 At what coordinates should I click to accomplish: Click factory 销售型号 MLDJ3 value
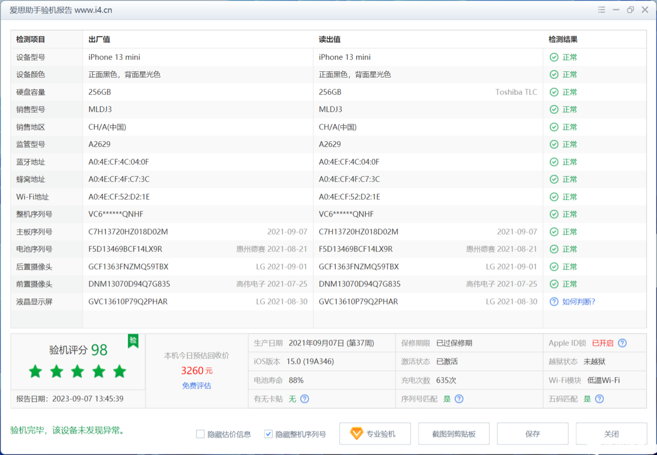(x=100, y=110)
